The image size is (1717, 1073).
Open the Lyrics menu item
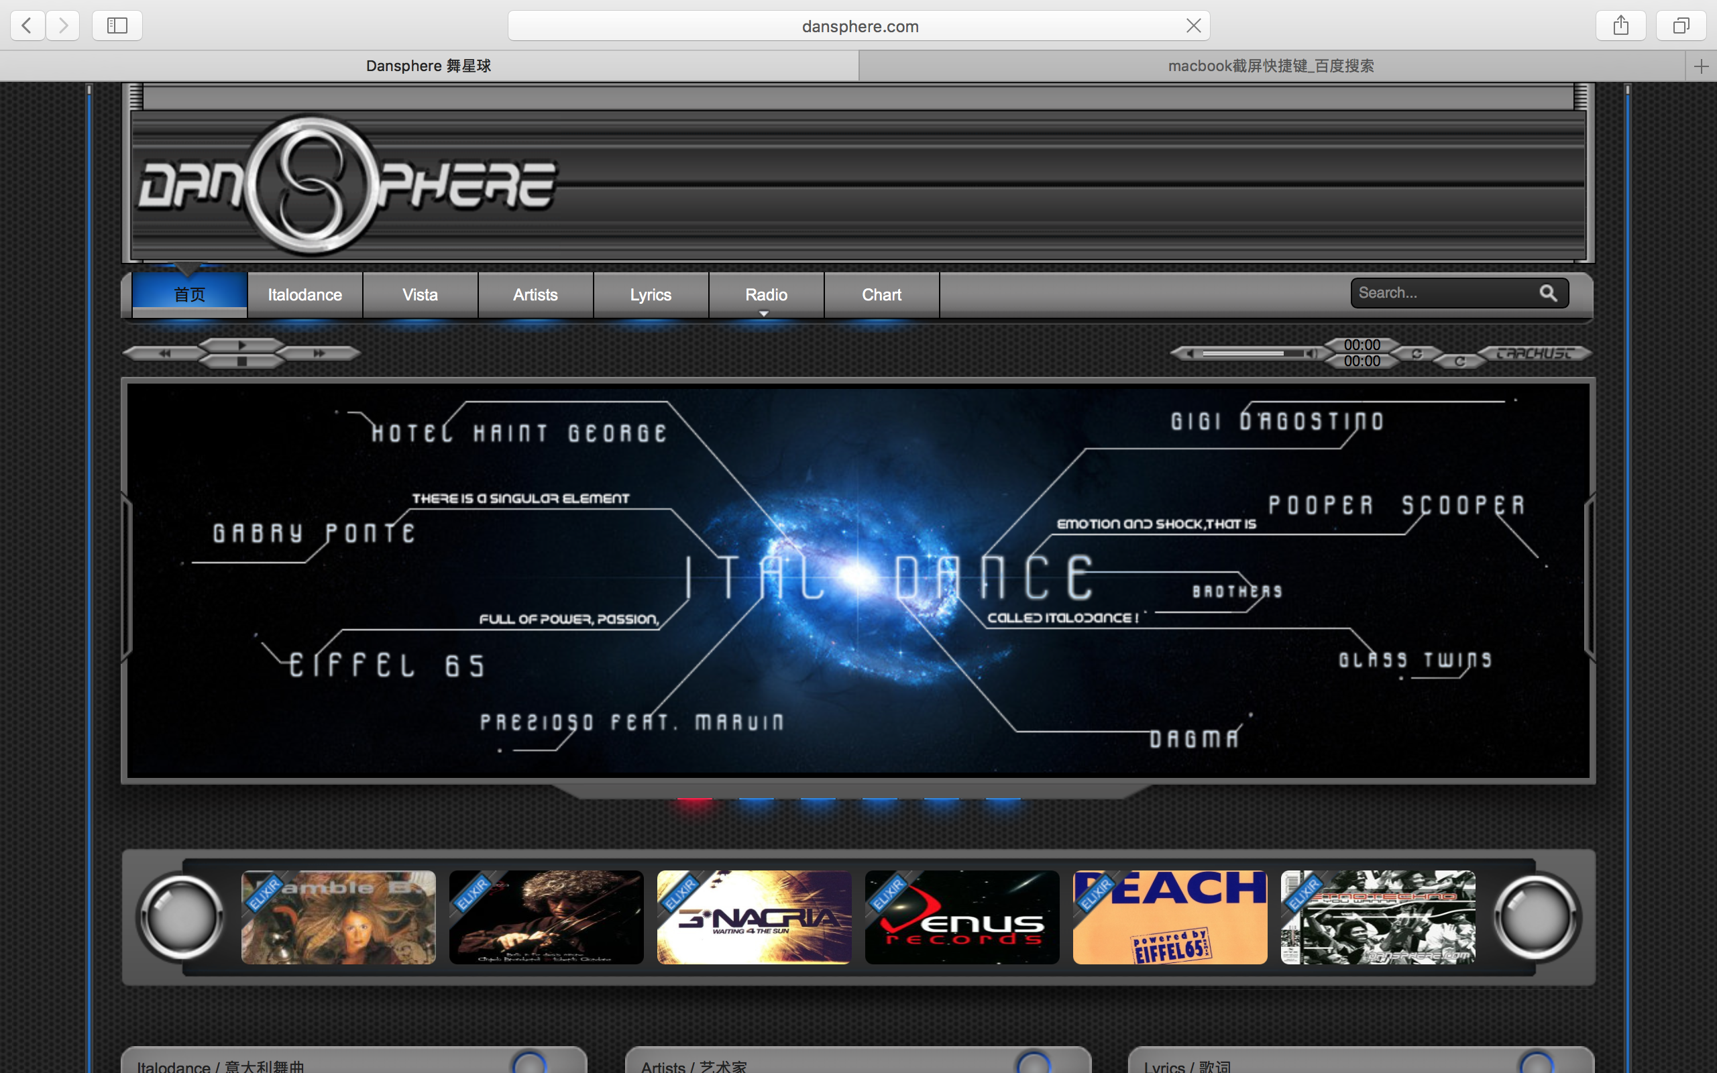pyautogui.click(x=651, y=294)
